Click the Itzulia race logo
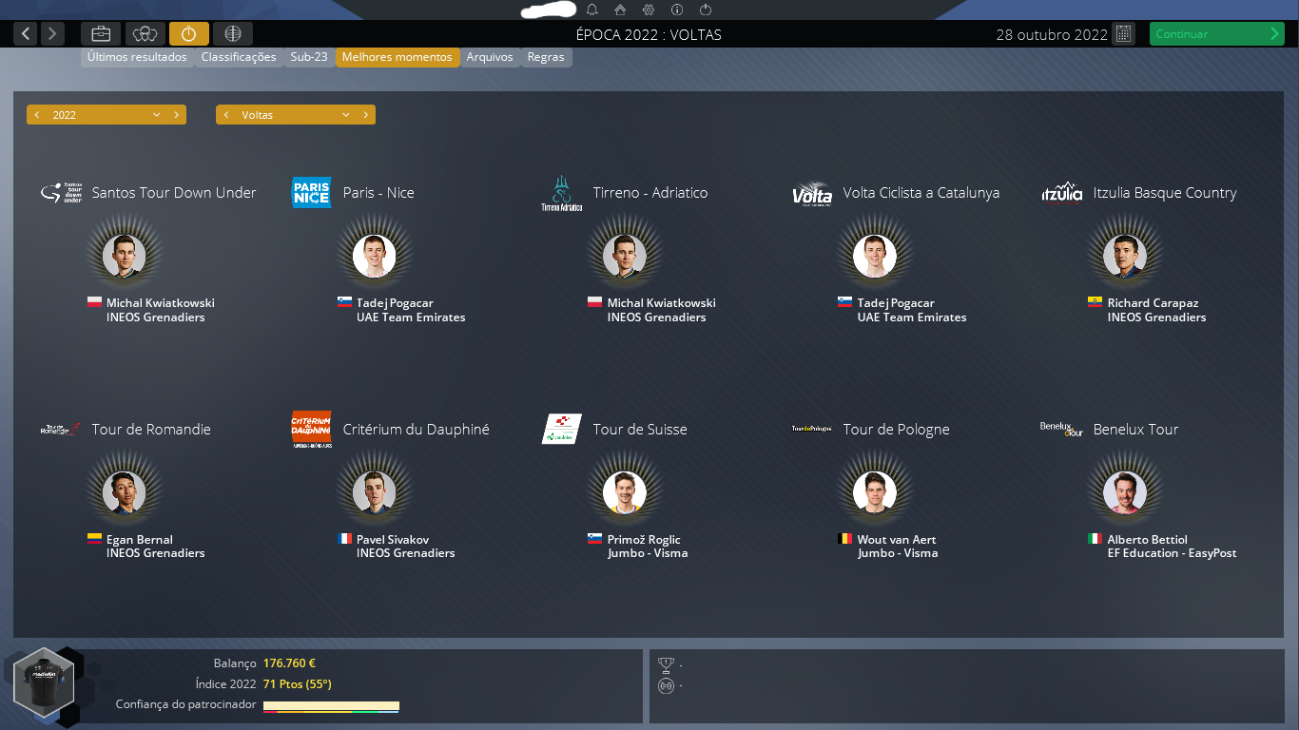 [1062, 193]
